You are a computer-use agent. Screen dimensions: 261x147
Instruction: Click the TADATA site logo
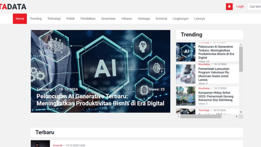tap(13, 7)
